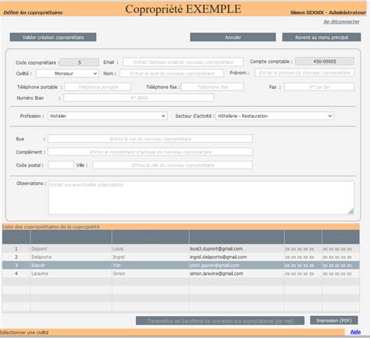Focus the Email input field
The image size is (370, 338).
pyautogui.click(x=183, y=62)
